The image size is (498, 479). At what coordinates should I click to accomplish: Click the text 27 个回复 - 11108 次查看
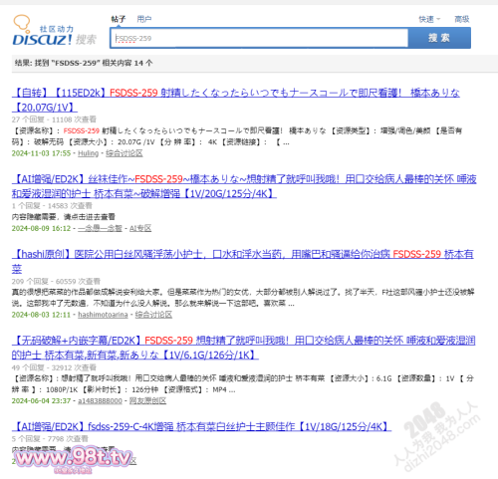[x=54, y=120]
